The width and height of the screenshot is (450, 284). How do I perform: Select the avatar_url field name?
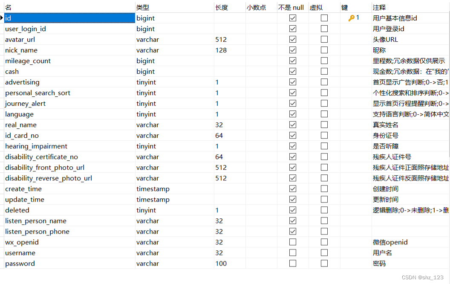[20, 39]
